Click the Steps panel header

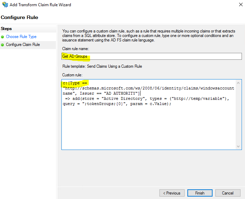pos(6,29)
